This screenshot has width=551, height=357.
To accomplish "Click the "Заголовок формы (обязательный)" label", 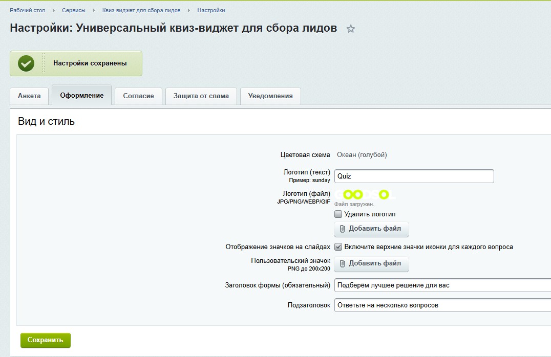I will tap(278, 285).
